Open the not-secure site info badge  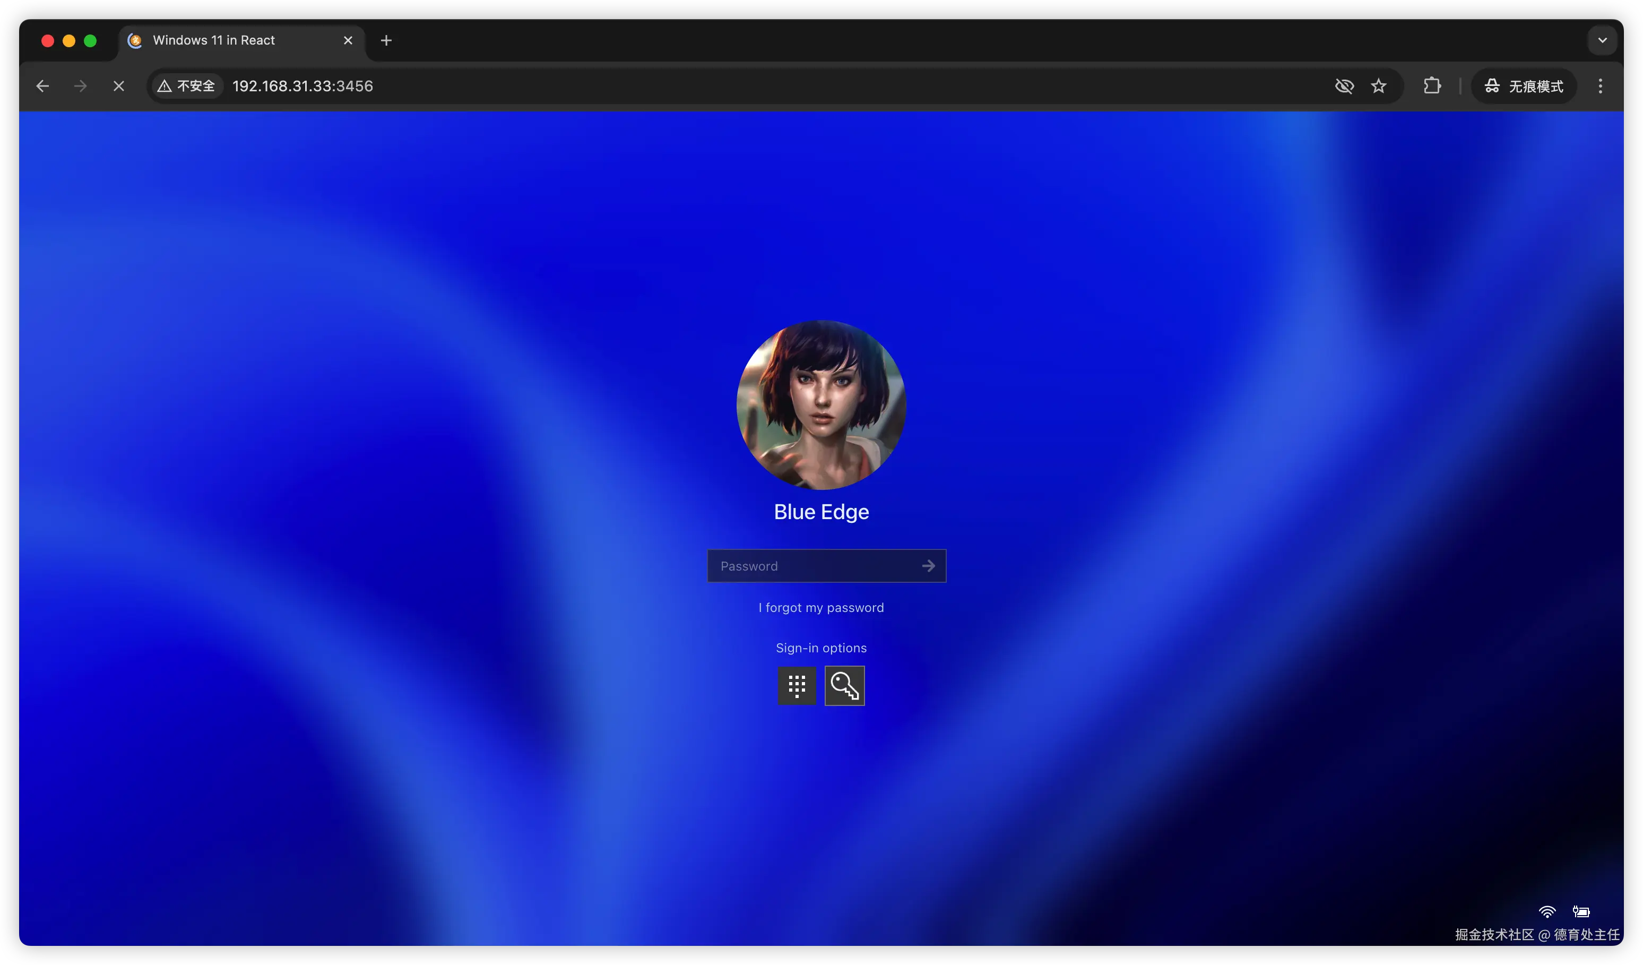pos(186,86)
